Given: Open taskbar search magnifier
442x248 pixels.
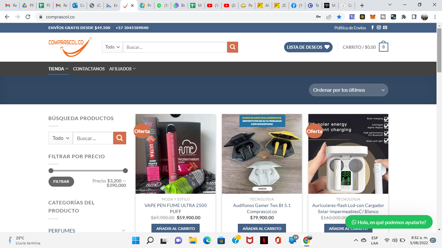Looking at the screenshot, I should click(x=150, y=240).
